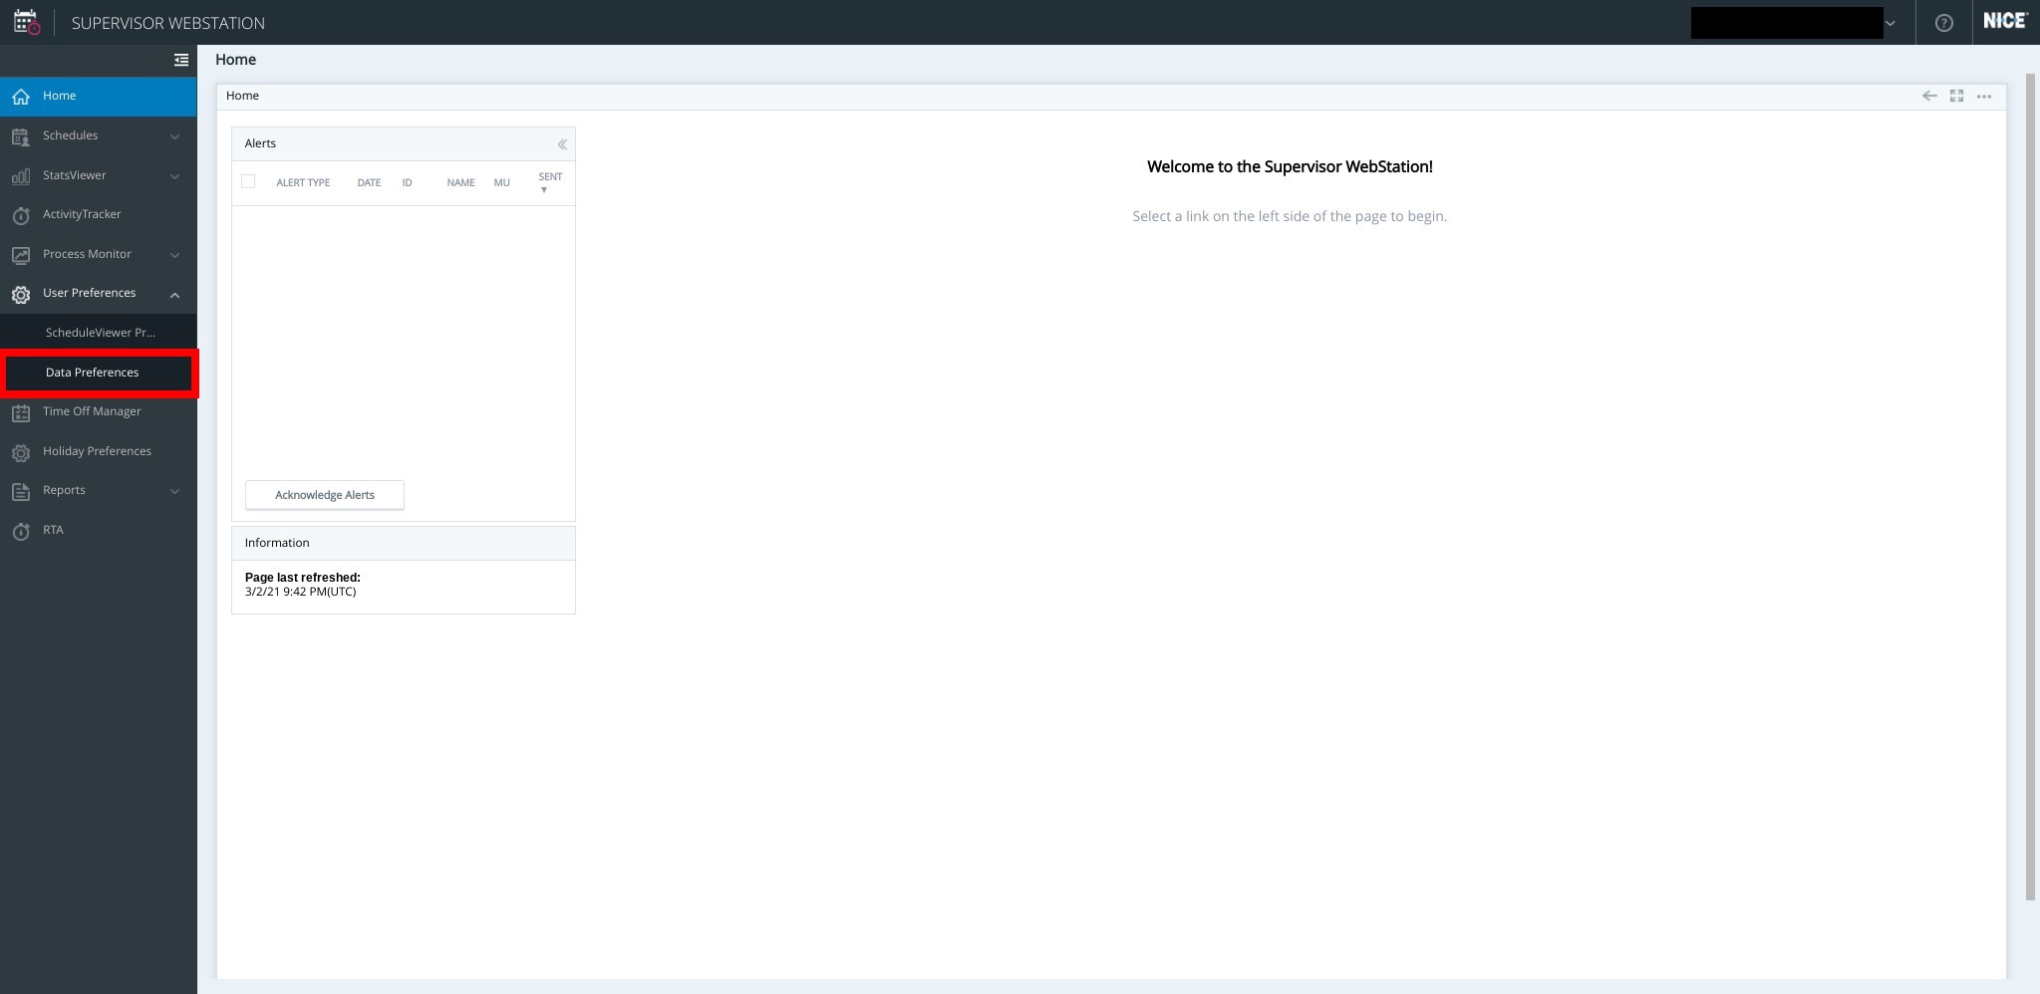This screenshot has width=2040, height=994.
Task: Click the 'SUPERVISOR WEBSTATION' title text
Action: click(168, 23)
